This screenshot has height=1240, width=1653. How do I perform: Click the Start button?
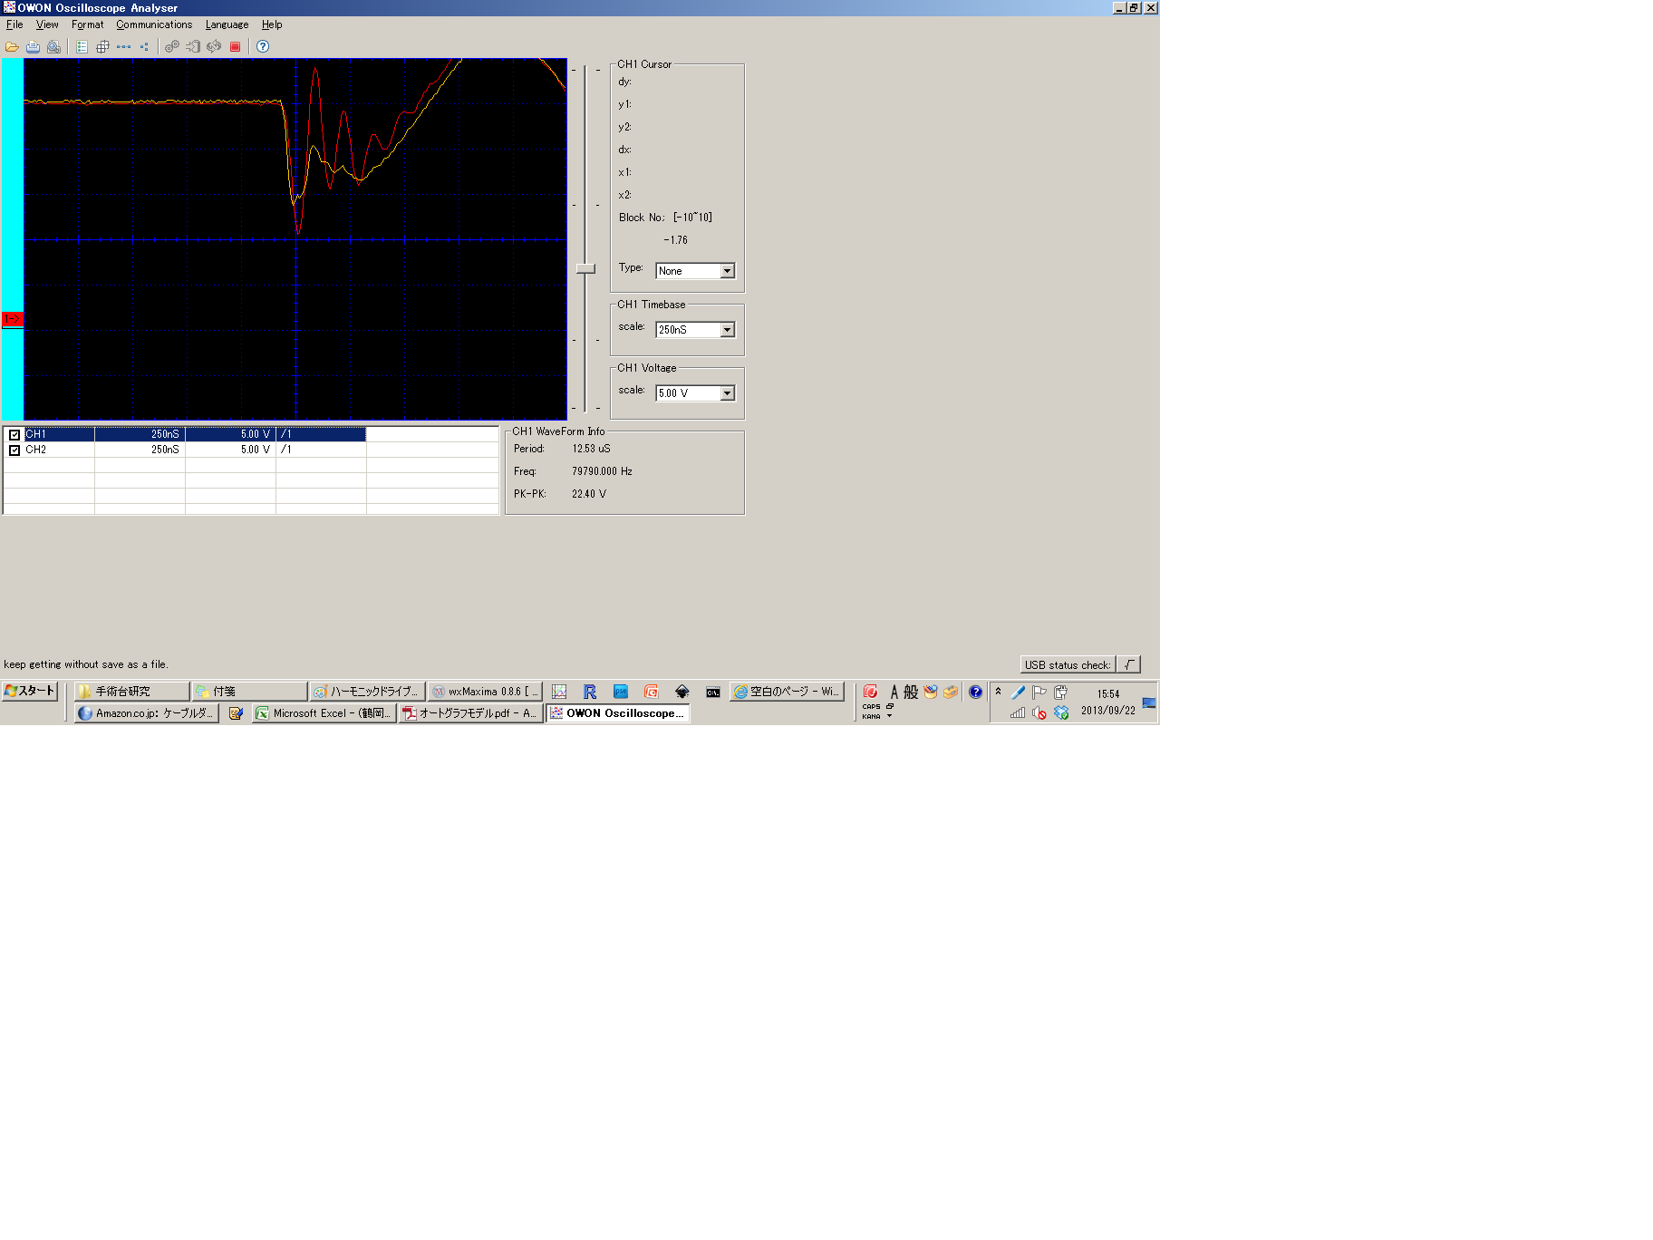(x=30, y=691)
